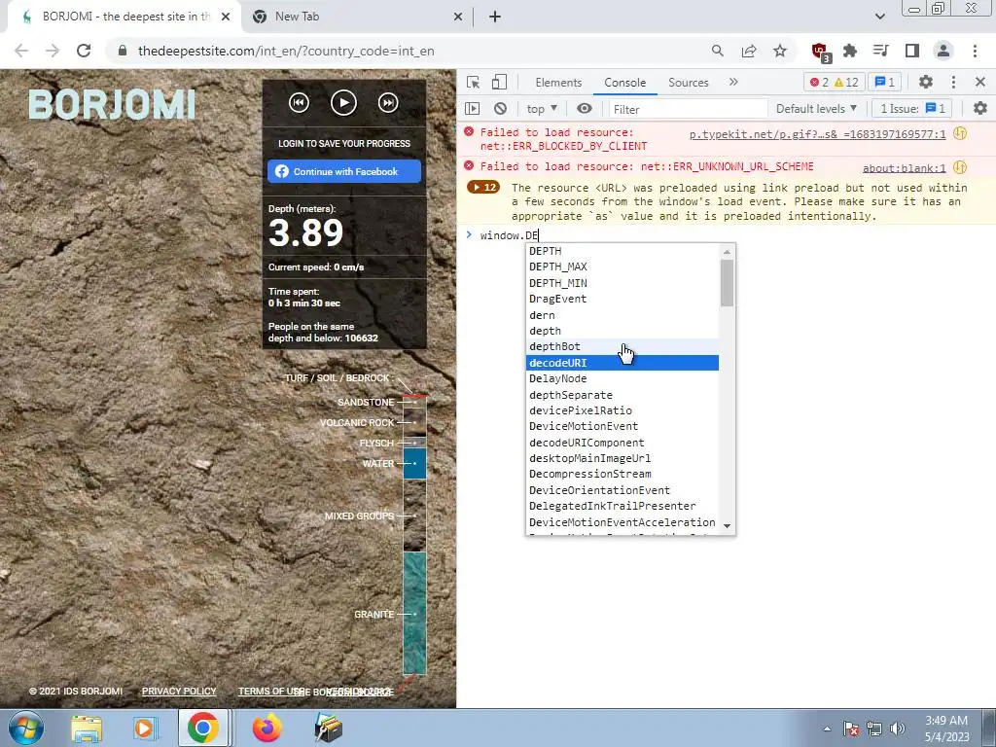
Task: Click the 1 Issue button
Action: [x=912, y=109]
